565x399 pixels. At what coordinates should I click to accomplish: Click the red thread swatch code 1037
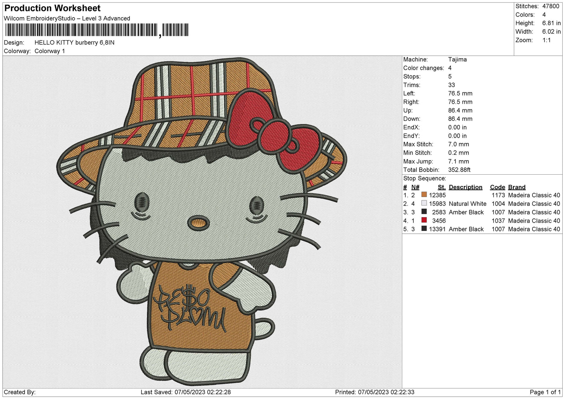tap(424, 220)
